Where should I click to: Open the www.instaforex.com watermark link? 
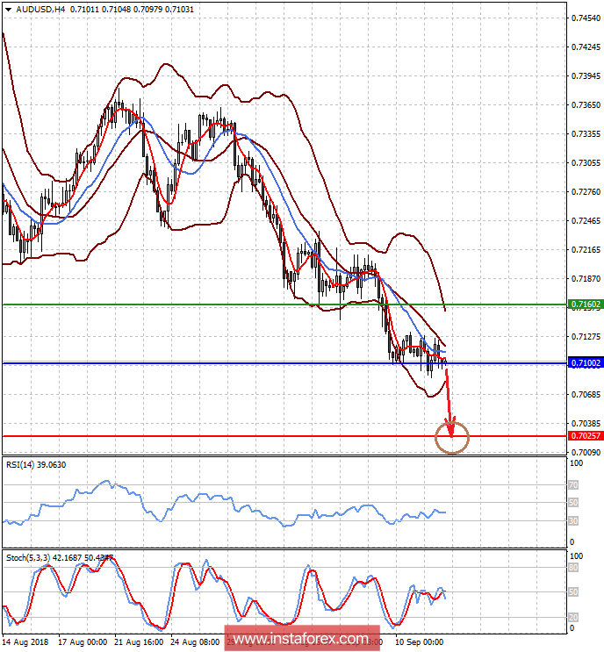tap(302, 638)
